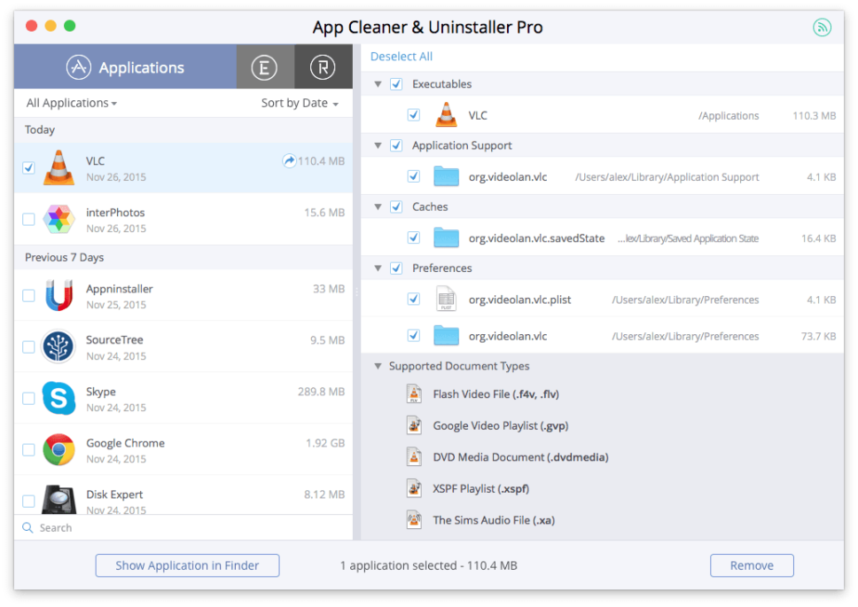Click the Previous 7 Days section header
The image size is (858, 607).
tap(183, 257)
